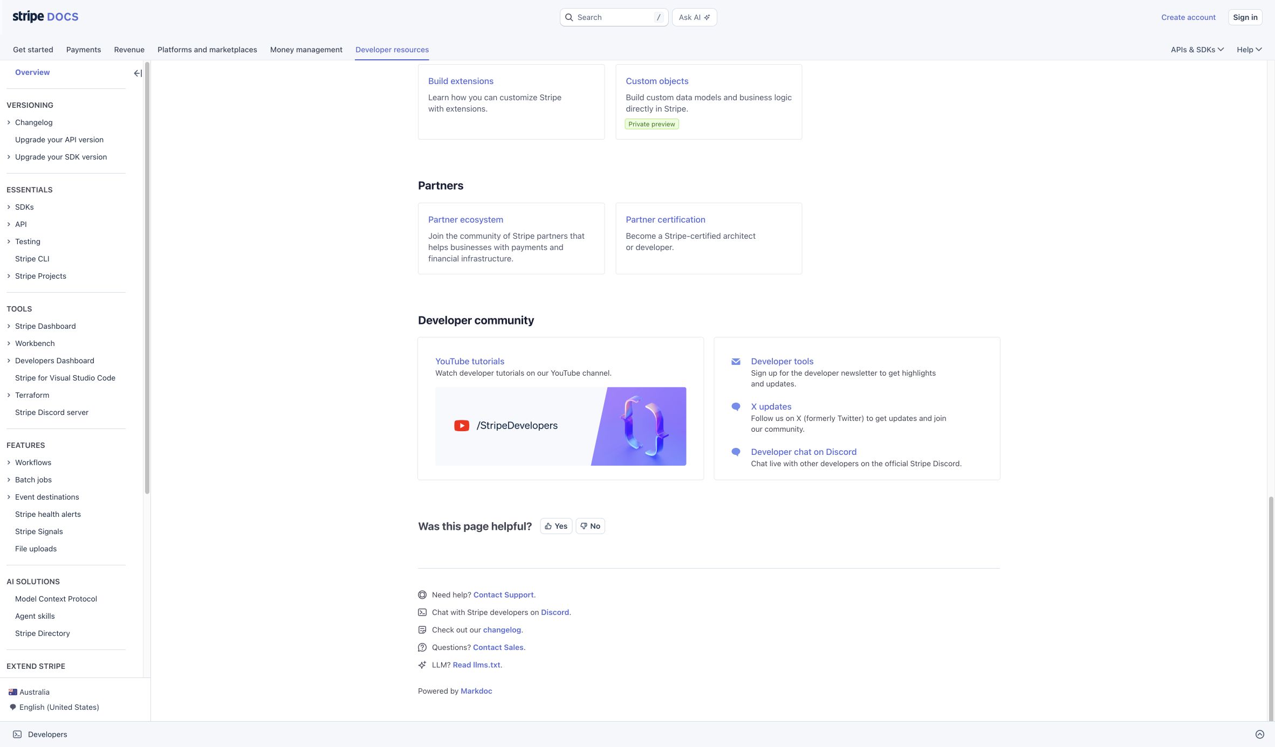Click the Yes helpful button
Screen dimensions: 1275x747
556,526
